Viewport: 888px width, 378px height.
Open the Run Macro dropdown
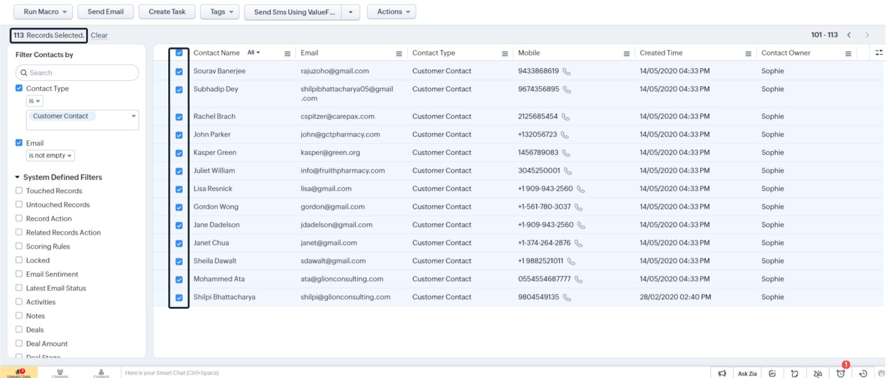click(x=43, y=12)
